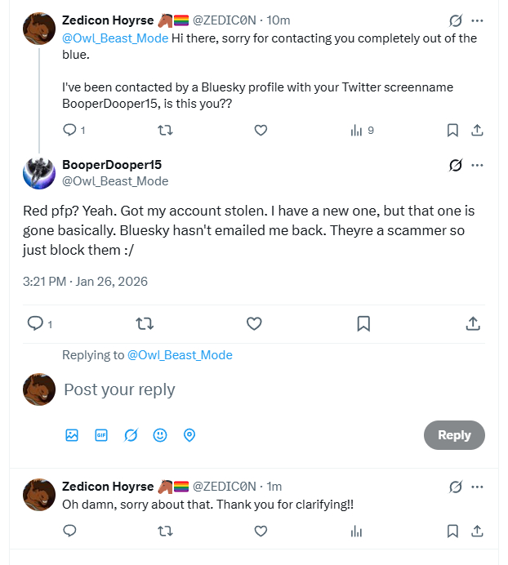The width and height of the screenshot is (508, 565).
Task: Open Grok icon on BooperDooper15's post
Action: (456, 166)
